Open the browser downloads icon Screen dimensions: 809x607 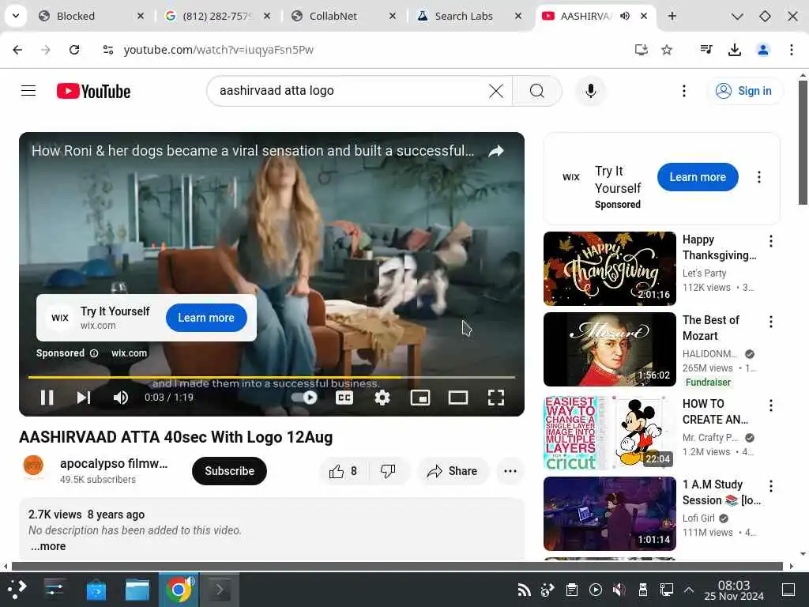coord(734,50)
